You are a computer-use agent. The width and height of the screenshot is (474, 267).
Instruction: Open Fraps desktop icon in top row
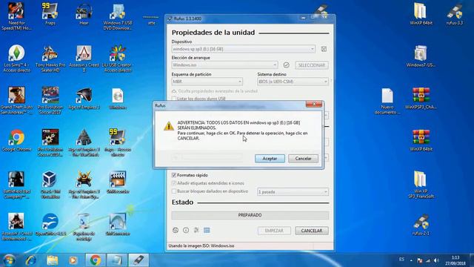[x=50, y=14]
